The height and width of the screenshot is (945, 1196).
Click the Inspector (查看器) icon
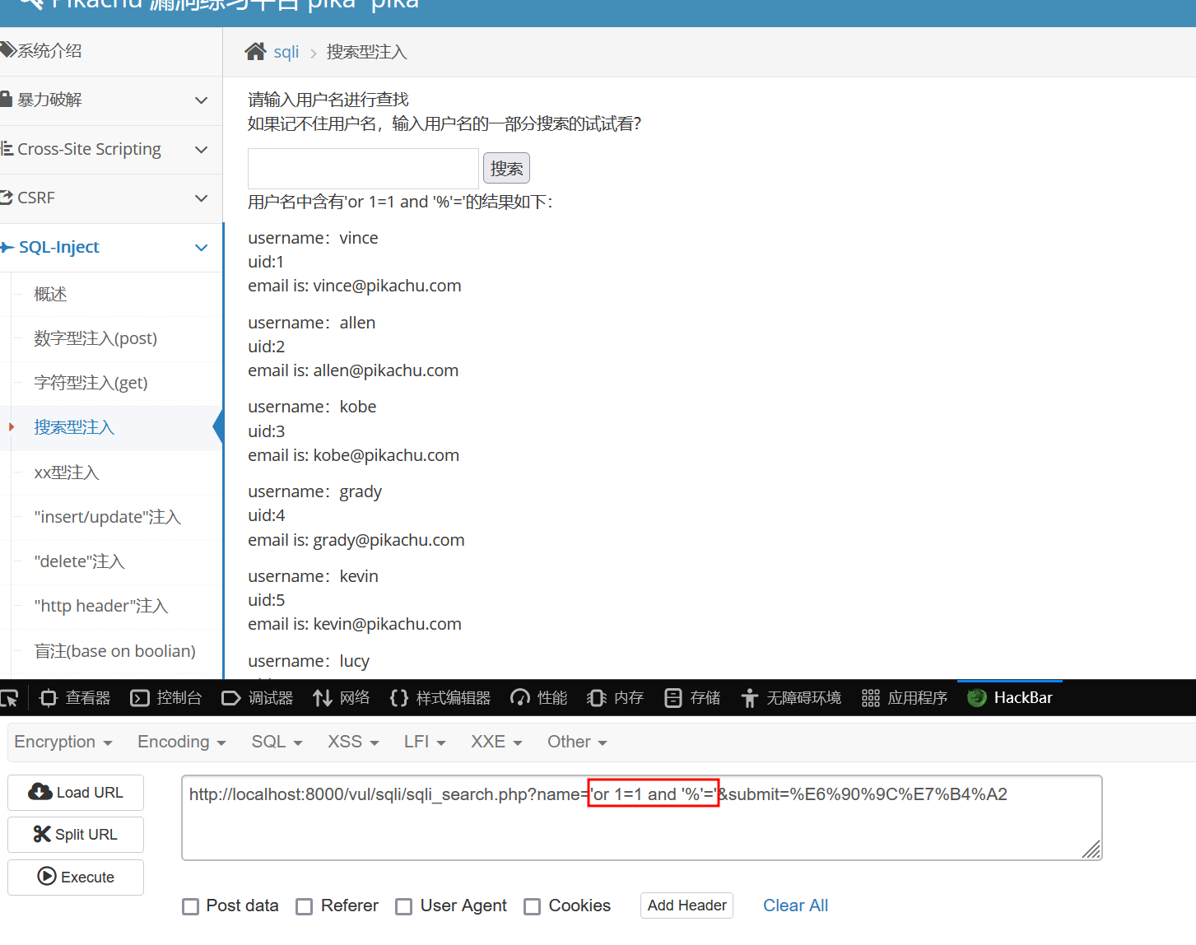pos(49,698)
